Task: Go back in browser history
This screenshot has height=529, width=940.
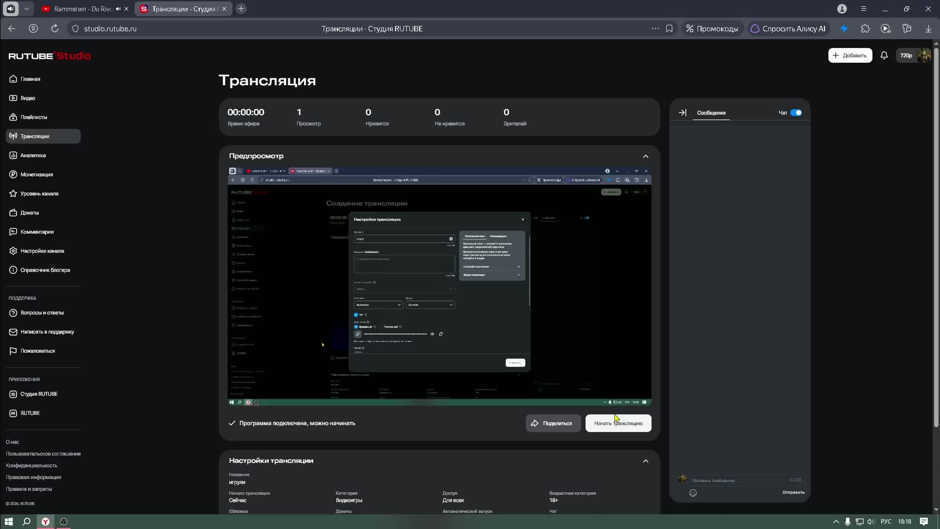Action: pos(12,28)
